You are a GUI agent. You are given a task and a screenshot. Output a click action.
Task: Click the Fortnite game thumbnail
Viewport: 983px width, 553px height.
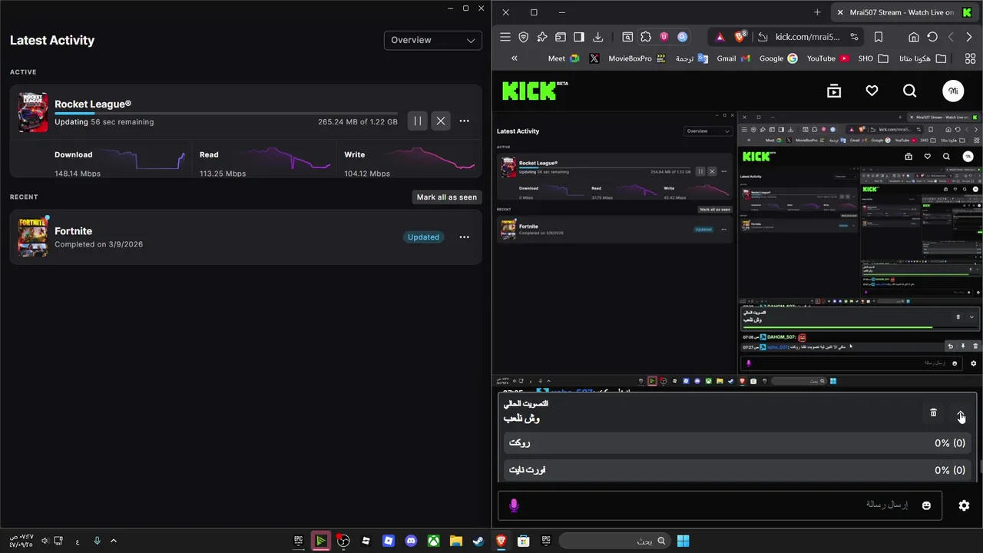pyautogui.click(x=33, y=237)
